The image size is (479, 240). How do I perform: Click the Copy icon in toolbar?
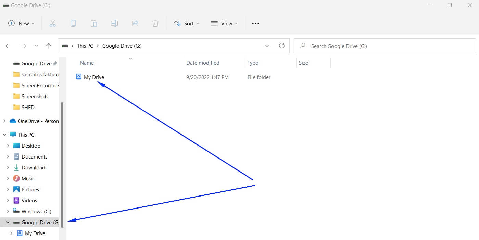pos(73,23)
